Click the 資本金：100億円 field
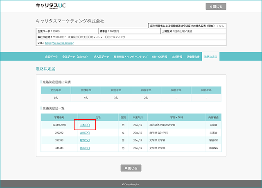This screenshot has width=262, height=188. pos(129,31)
